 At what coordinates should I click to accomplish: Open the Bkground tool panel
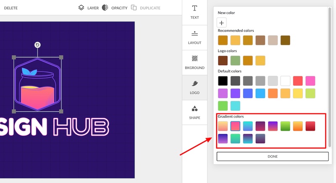[x=194, y=62]
